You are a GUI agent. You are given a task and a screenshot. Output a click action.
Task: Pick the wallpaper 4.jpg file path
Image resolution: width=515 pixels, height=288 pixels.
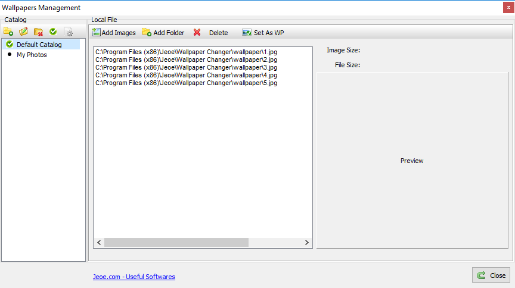(186, 76)
